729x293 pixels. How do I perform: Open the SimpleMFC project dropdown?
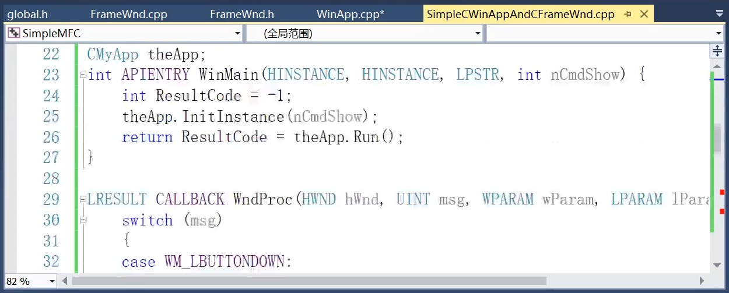tap(237, 34)
